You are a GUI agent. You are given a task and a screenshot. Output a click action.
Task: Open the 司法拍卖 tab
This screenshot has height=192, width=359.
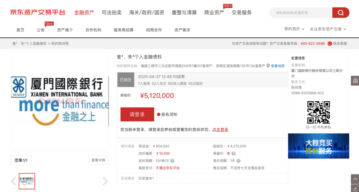tap(111, 13)
